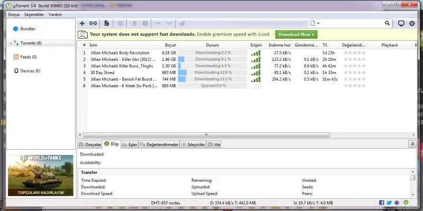
Task: Switch to the Bilgi tab
Action: point(112,144)
